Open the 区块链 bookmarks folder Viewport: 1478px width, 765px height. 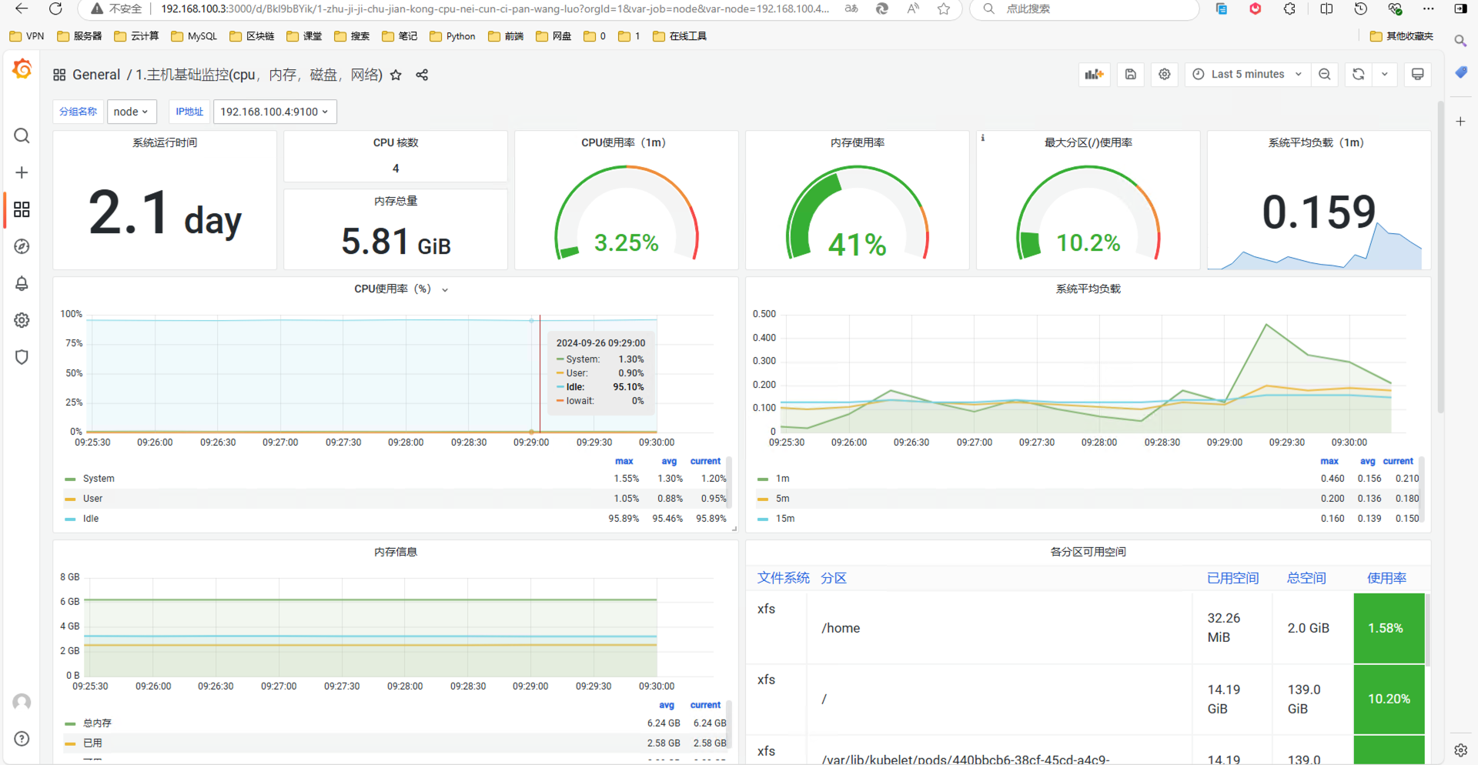point(252,36)
